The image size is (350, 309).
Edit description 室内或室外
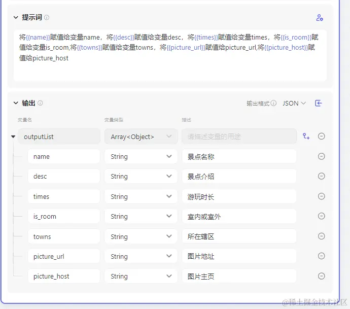pos(239,216)
